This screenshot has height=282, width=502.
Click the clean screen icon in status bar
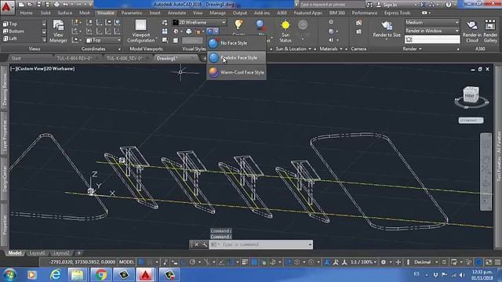point(489,262)
